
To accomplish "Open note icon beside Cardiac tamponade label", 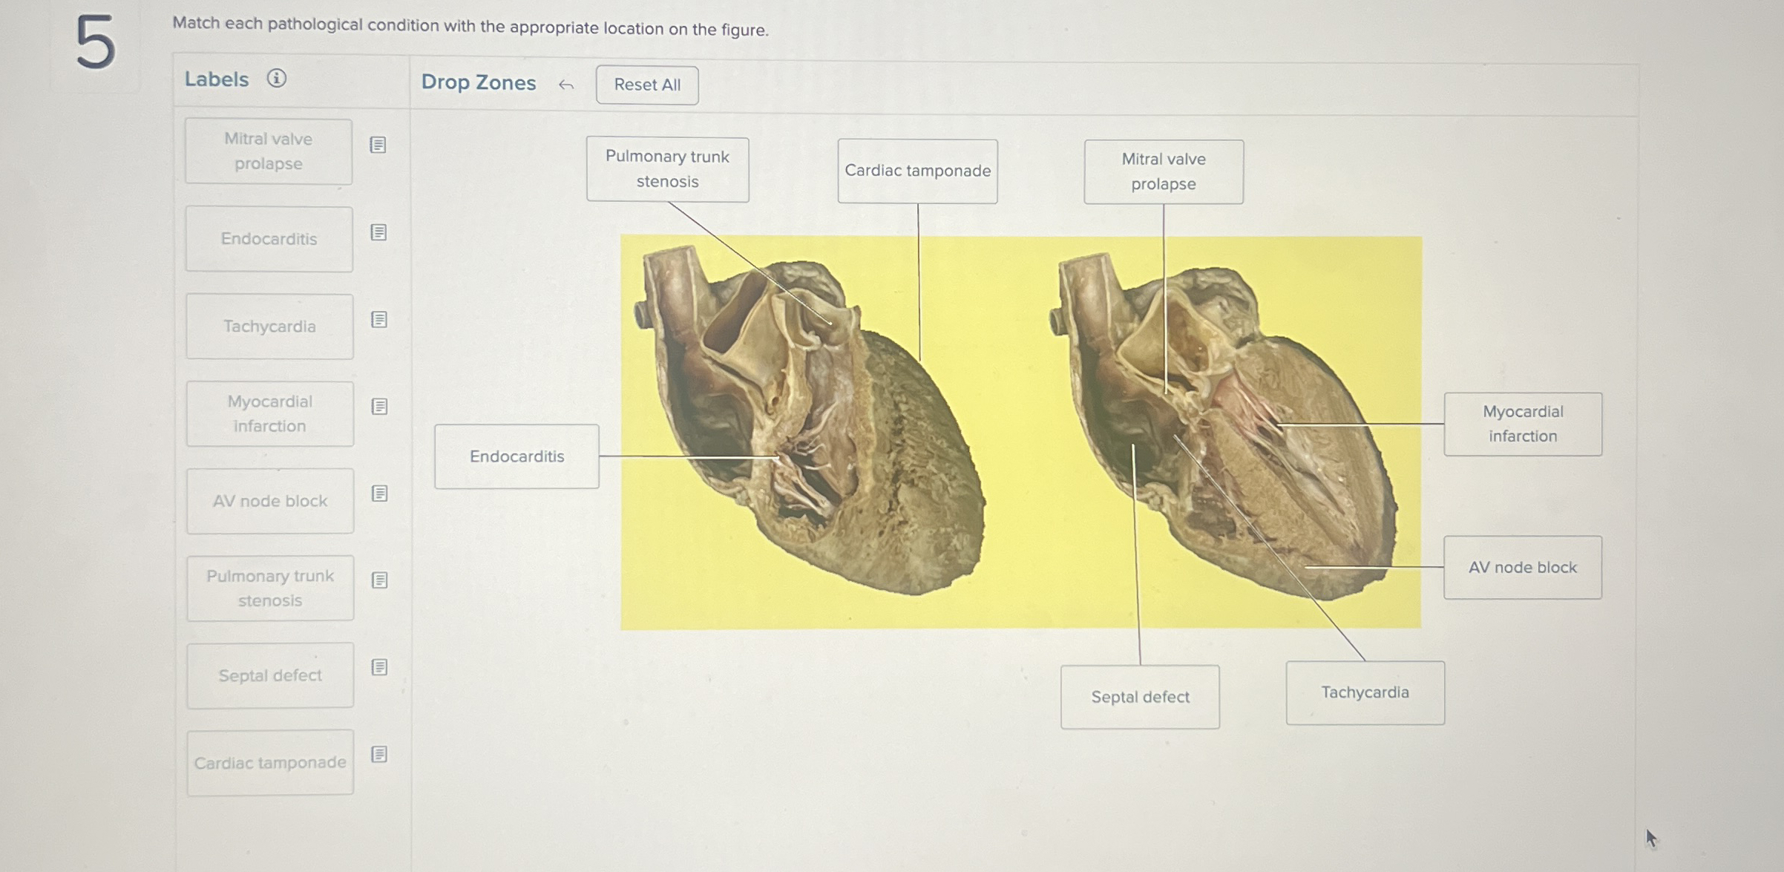I will (379, 755).
